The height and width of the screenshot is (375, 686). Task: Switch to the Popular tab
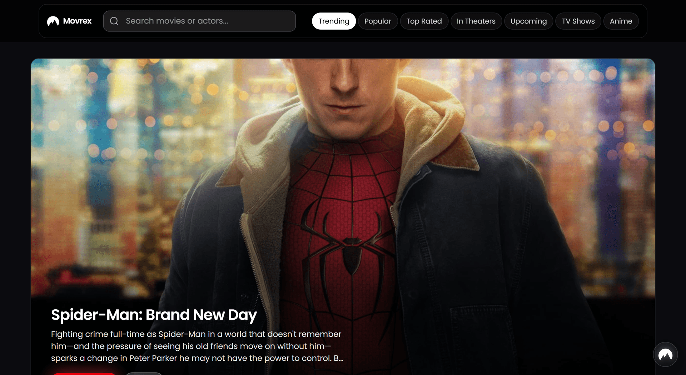pyautogui.click(x=378, y=21)
